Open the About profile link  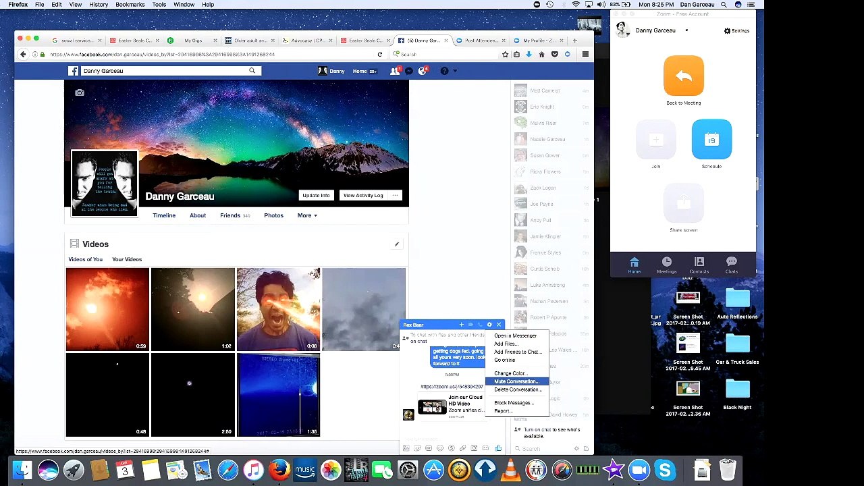pos(198,215)
